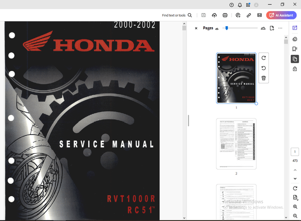Click the Pages panel scrollbar up arrow
The height and width of the screenshot is (221, 301).
(286, 37)
